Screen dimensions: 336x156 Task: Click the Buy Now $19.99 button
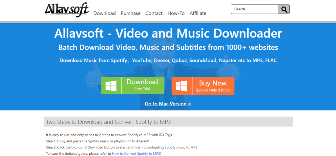[213, 86]
